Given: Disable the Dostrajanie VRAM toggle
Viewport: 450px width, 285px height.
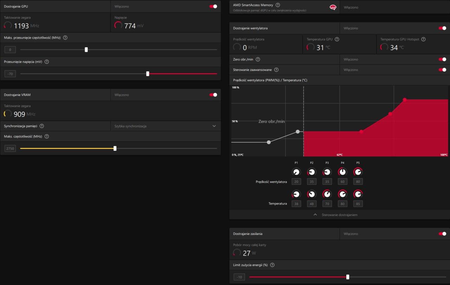Looking at the screenshot, I should coord(213,95).
